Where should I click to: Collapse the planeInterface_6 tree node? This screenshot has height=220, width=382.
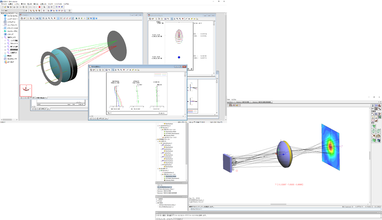[157, 126]
